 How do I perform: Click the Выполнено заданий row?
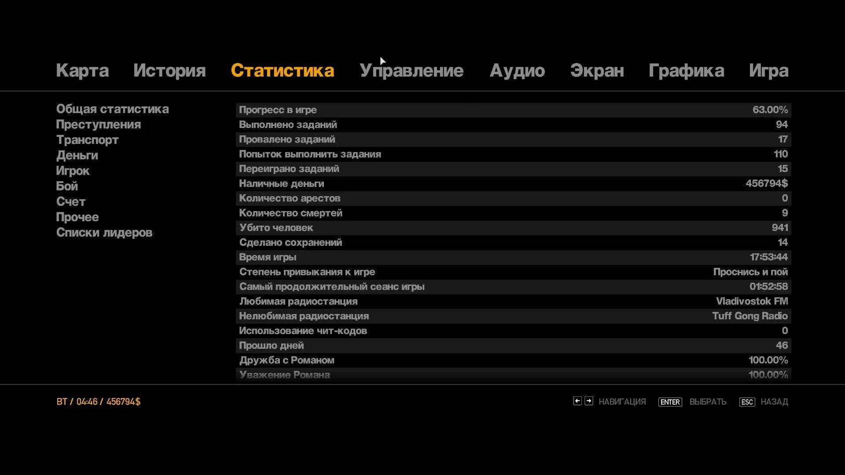pos(513,124)
